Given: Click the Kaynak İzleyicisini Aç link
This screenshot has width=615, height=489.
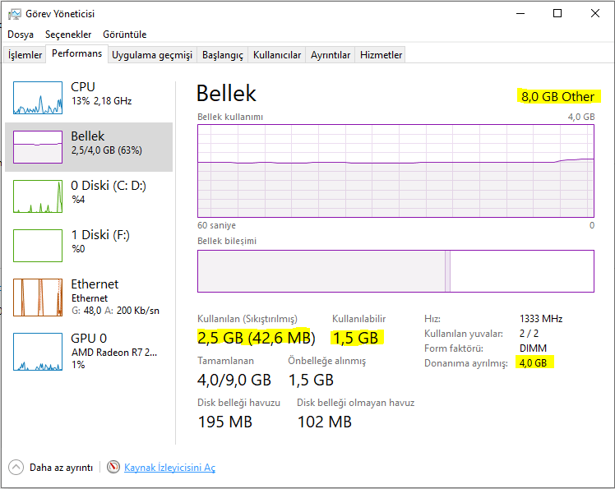Looking at the screenshot, I should (x=169, y=467).
